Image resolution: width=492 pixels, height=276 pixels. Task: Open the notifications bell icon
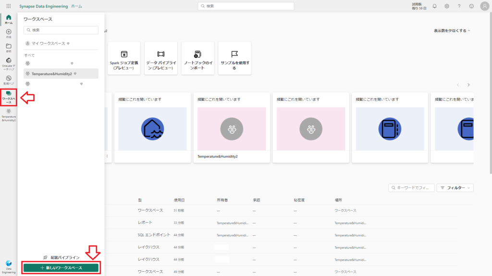point(434,6)
